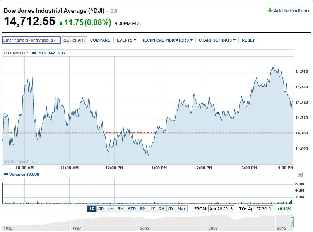Choose the Max time range

181,209
